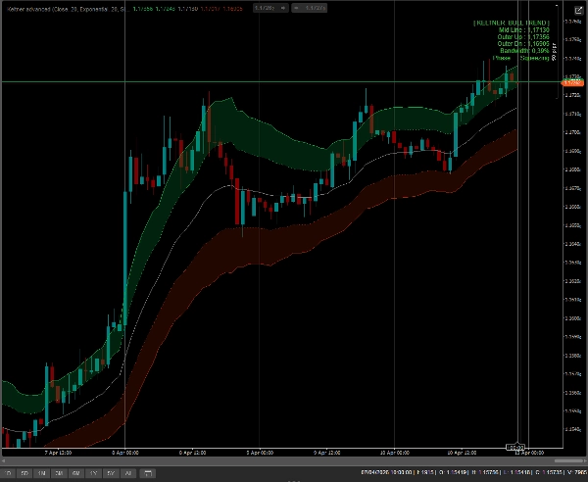The height and width of the screenshot is (482, 588).
Task: Click the first gray indicator value box
Action: pos(263,8)
